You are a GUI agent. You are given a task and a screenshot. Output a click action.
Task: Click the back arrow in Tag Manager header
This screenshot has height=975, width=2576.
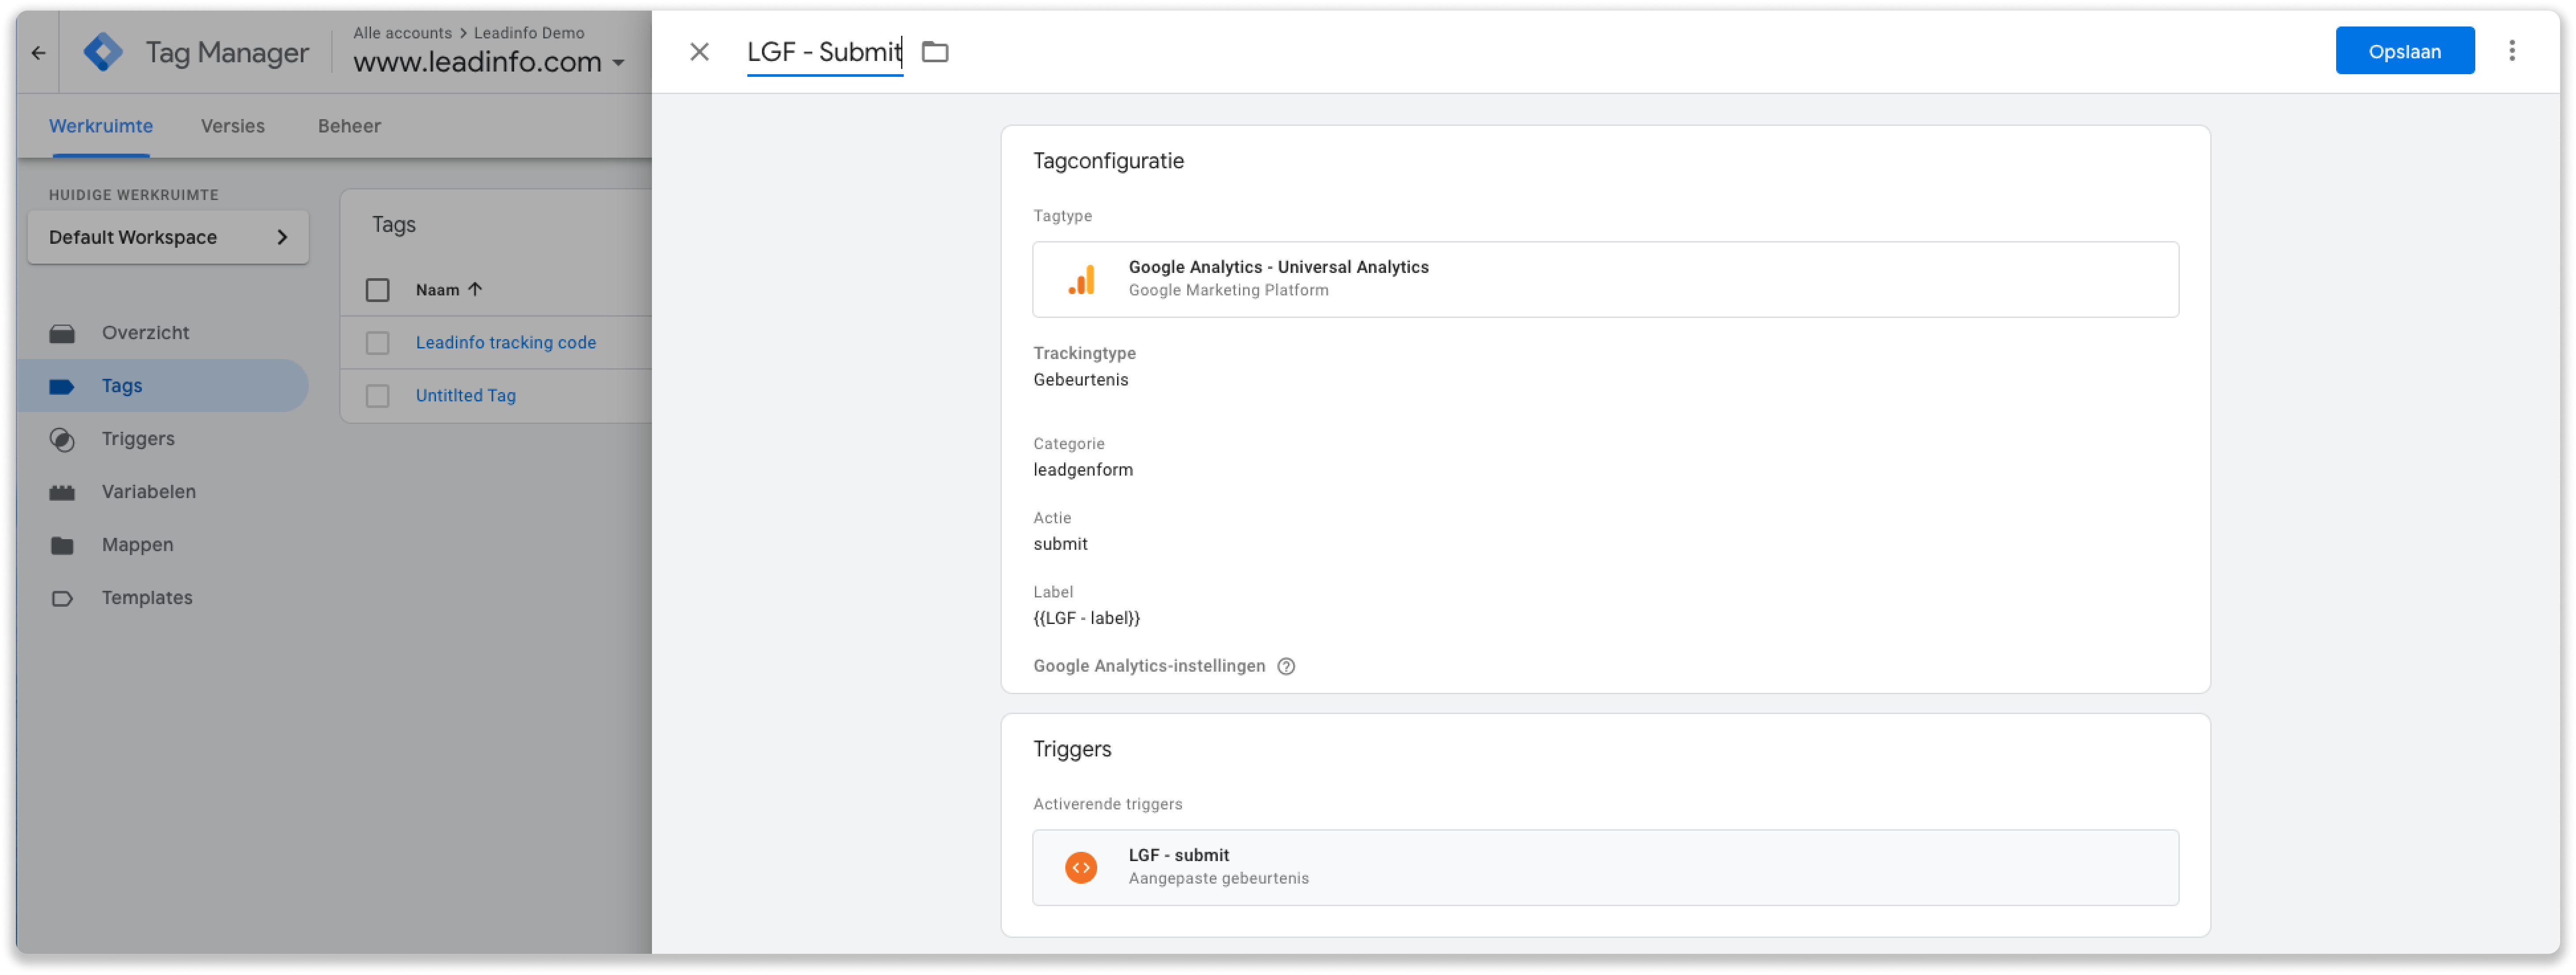point(38,52)
